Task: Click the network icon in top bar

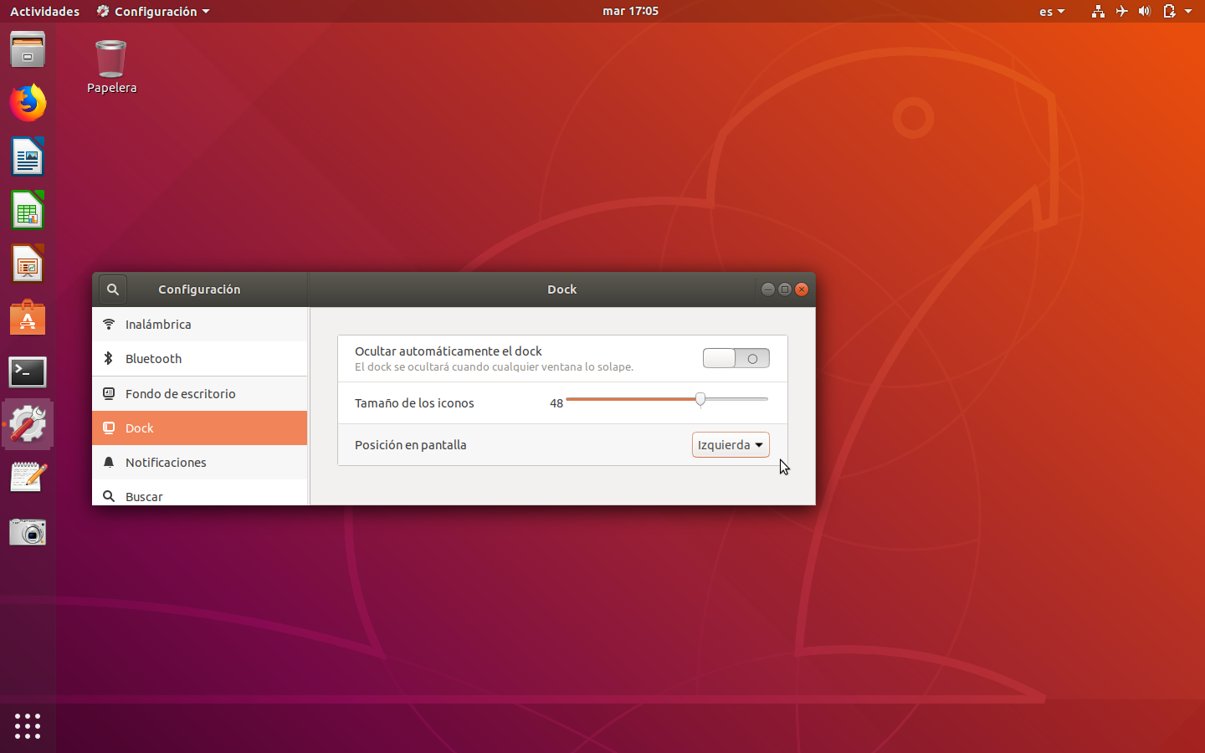Action: (x=1098, y=11)
